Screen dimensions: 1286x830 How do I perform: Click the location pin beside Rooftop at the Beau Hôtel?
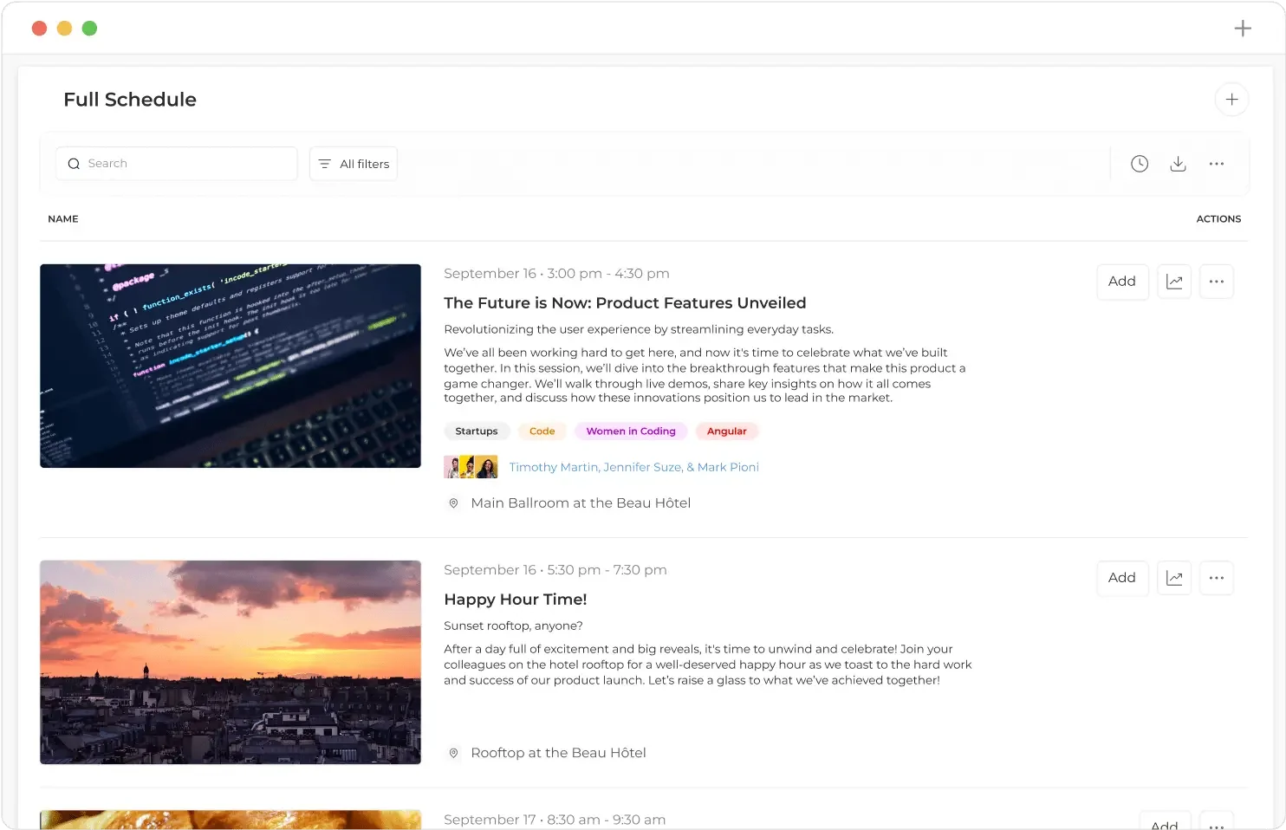click(x=453, y=754)
